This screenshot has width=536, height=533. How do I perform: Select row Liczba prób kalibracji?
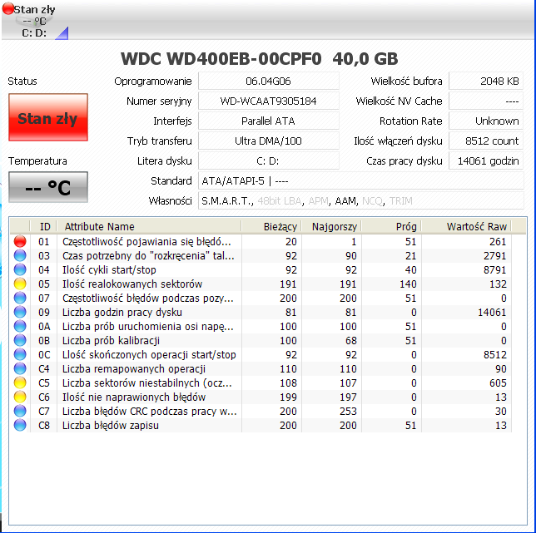(x=261, y=340)
